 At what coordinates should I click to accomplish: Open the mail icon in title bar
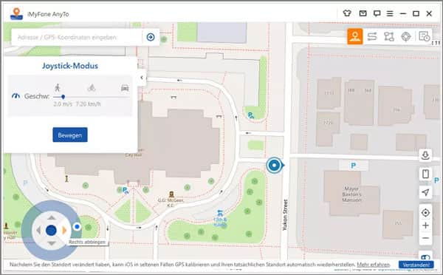point(363,13)
